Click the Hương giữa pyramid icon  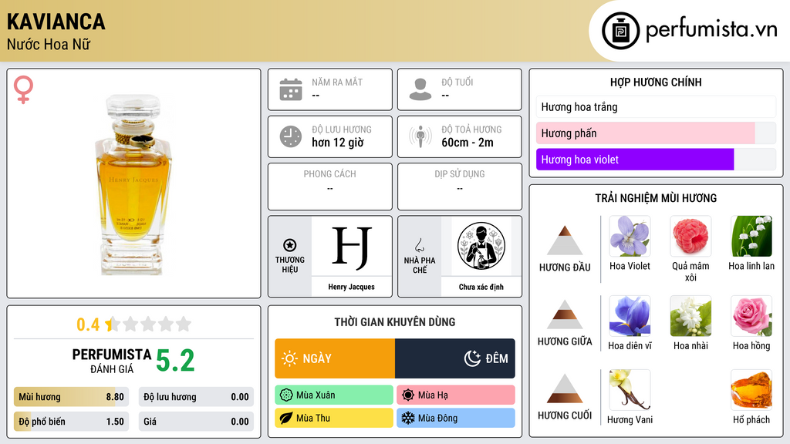(x=565, y=314)
